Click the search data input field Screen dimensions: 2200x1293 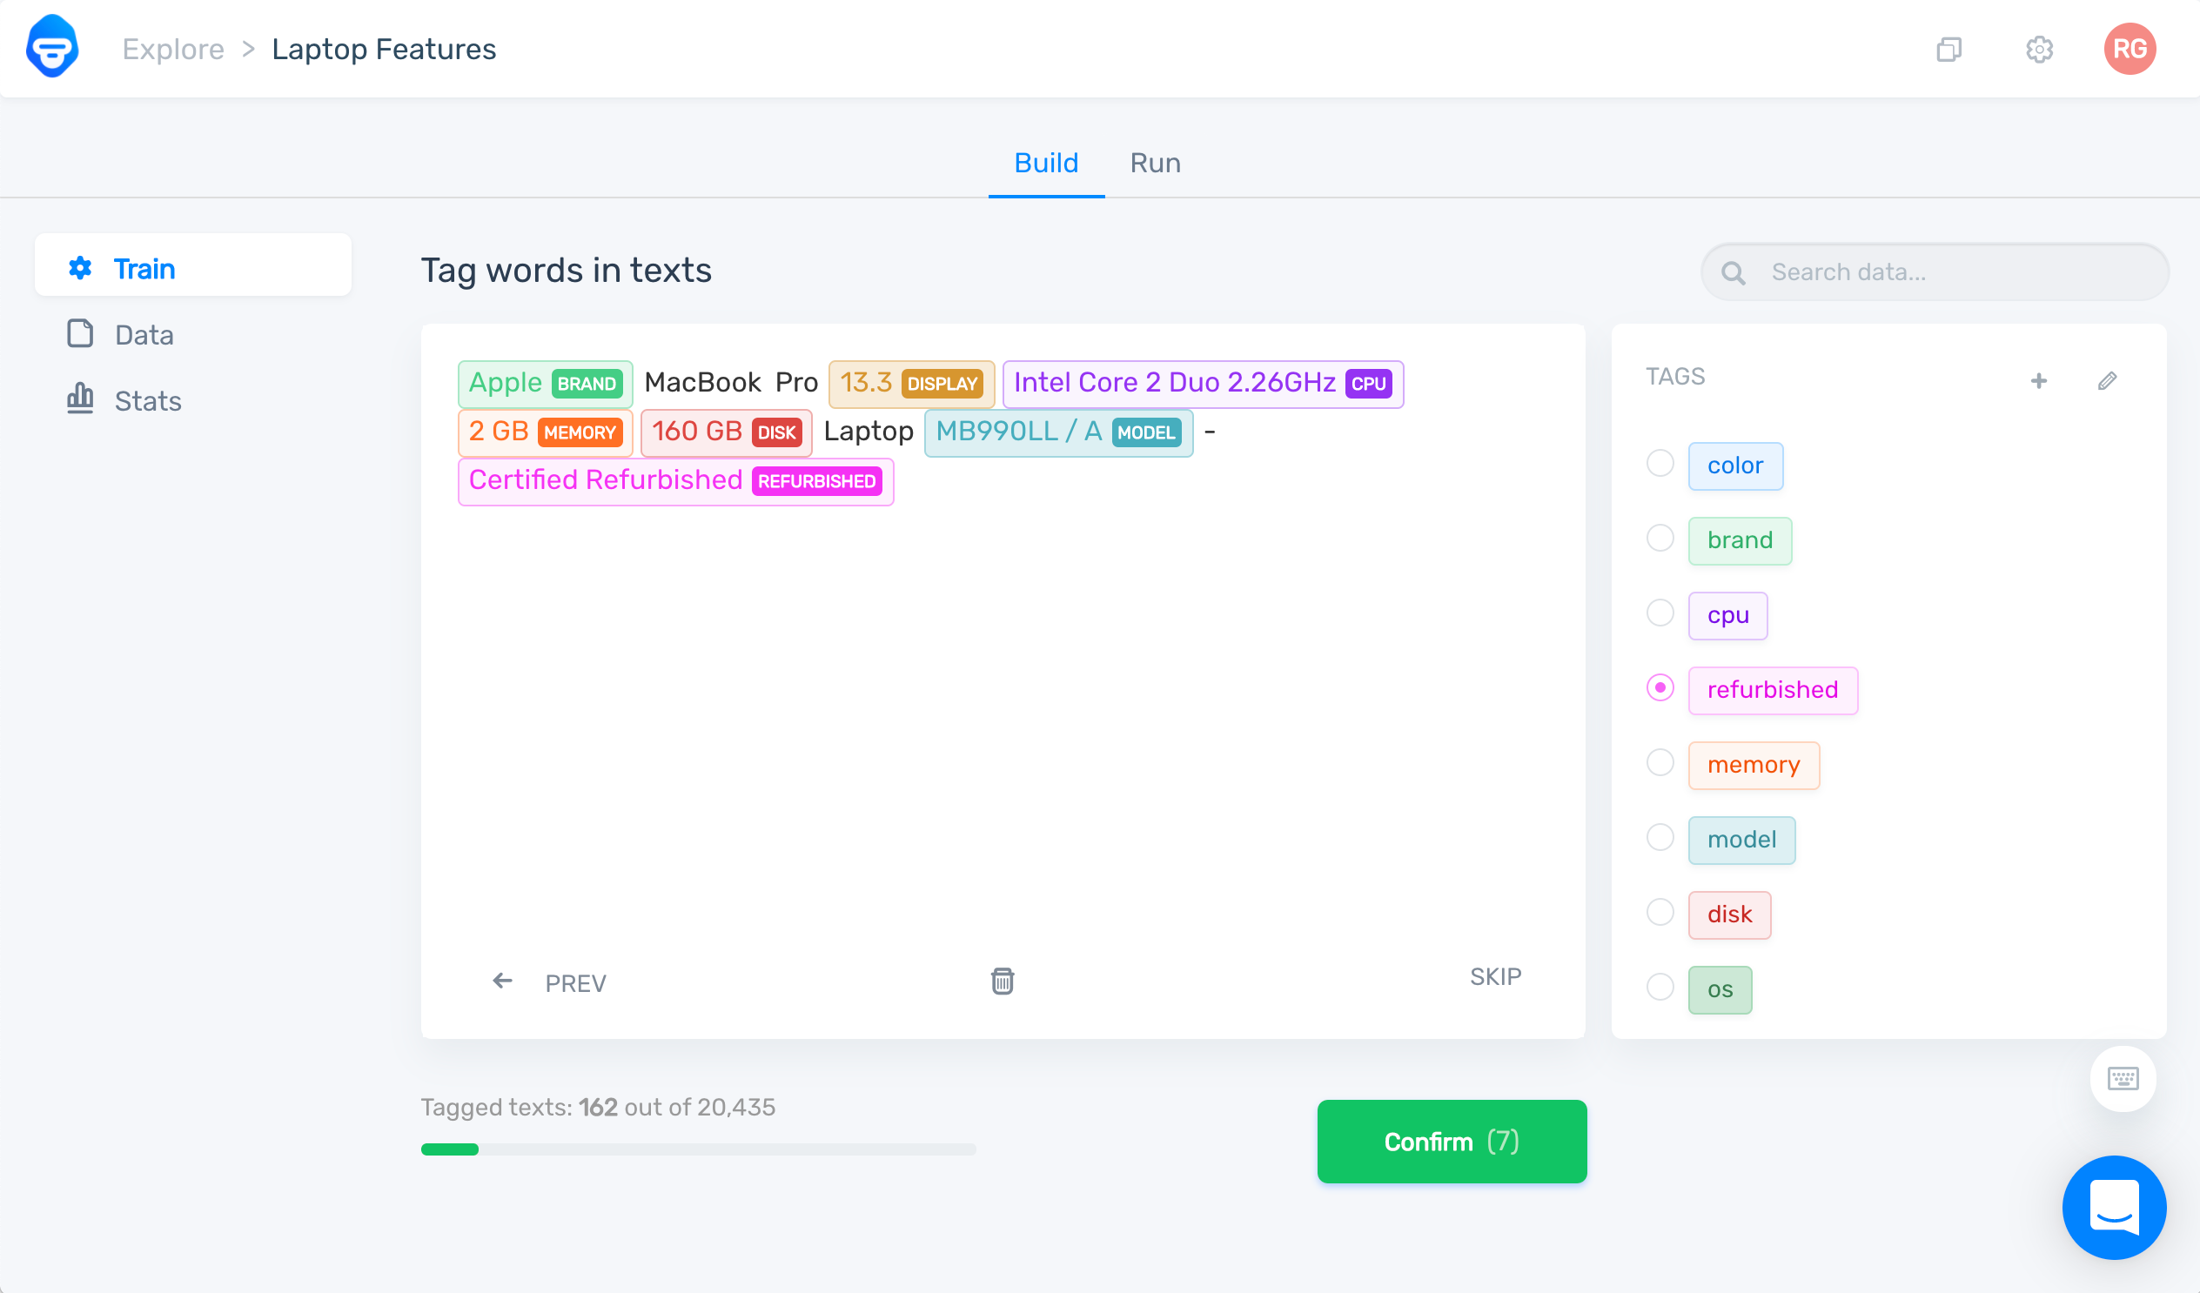point(1934,272)
